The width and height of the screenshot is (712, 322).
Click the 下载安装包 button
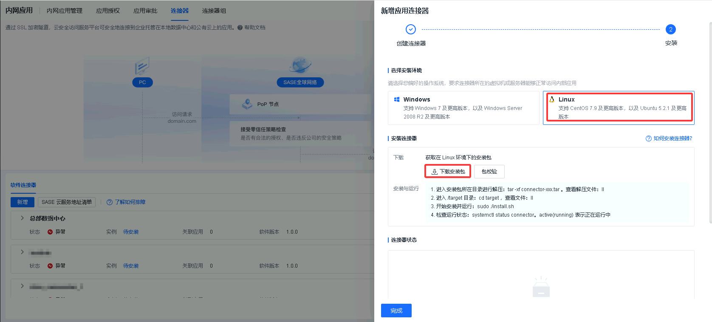448,172
